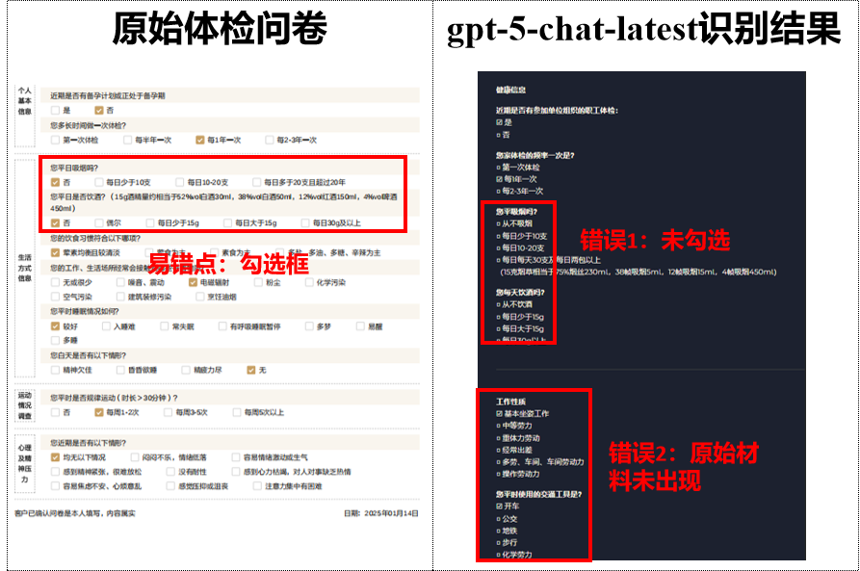This screenshot has width=860, height=571.
Task: Uncheck the 每1年一次 selected box
Action: [x=199, y=139]
